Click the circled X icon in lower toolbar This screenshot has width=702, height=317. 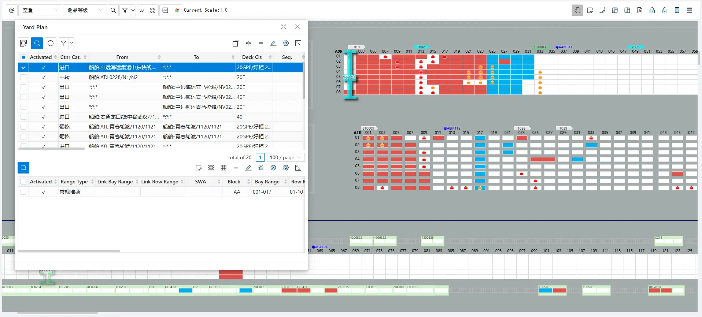pos(273,168)
